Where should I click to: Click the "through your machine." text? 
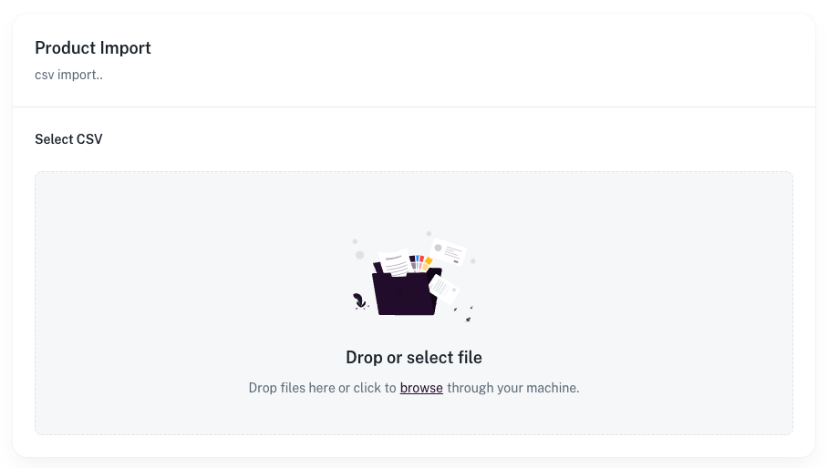(x=512, y=388)
